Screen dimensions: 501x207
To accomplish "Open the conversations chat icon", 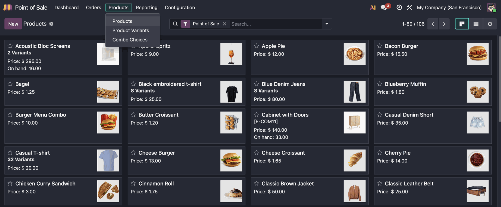I will click(384, 8).
